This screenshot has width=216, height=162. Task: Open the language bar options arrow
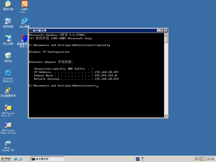[x=142, y=160]
